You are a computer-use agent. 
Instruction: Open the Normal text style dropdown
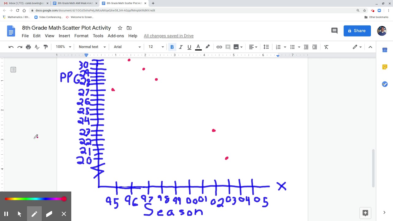click(92, 47)
